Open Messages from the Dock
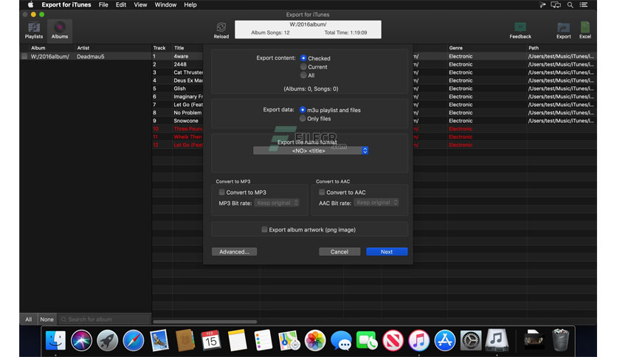 point(341,340)
